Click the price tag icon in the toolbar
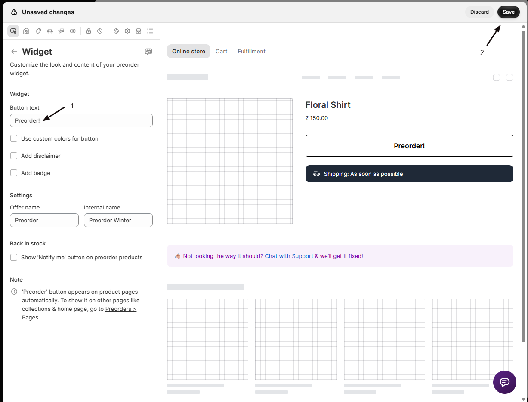Screen dimensions: 528x402 pyautogui.click(x=38, y=31)
